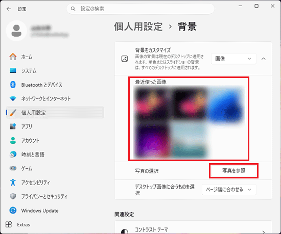Click the picture icon beside 背景をカスタマイズ
281x234 pixels.
[125, 59]
